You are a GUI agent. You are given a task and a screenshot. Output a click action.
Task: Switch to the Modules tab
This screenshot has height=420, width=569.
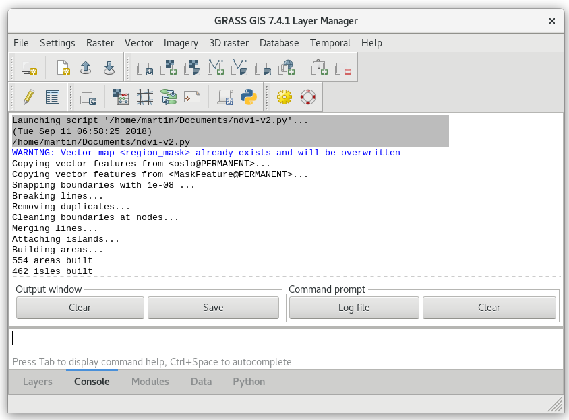[x=150, y=382]
